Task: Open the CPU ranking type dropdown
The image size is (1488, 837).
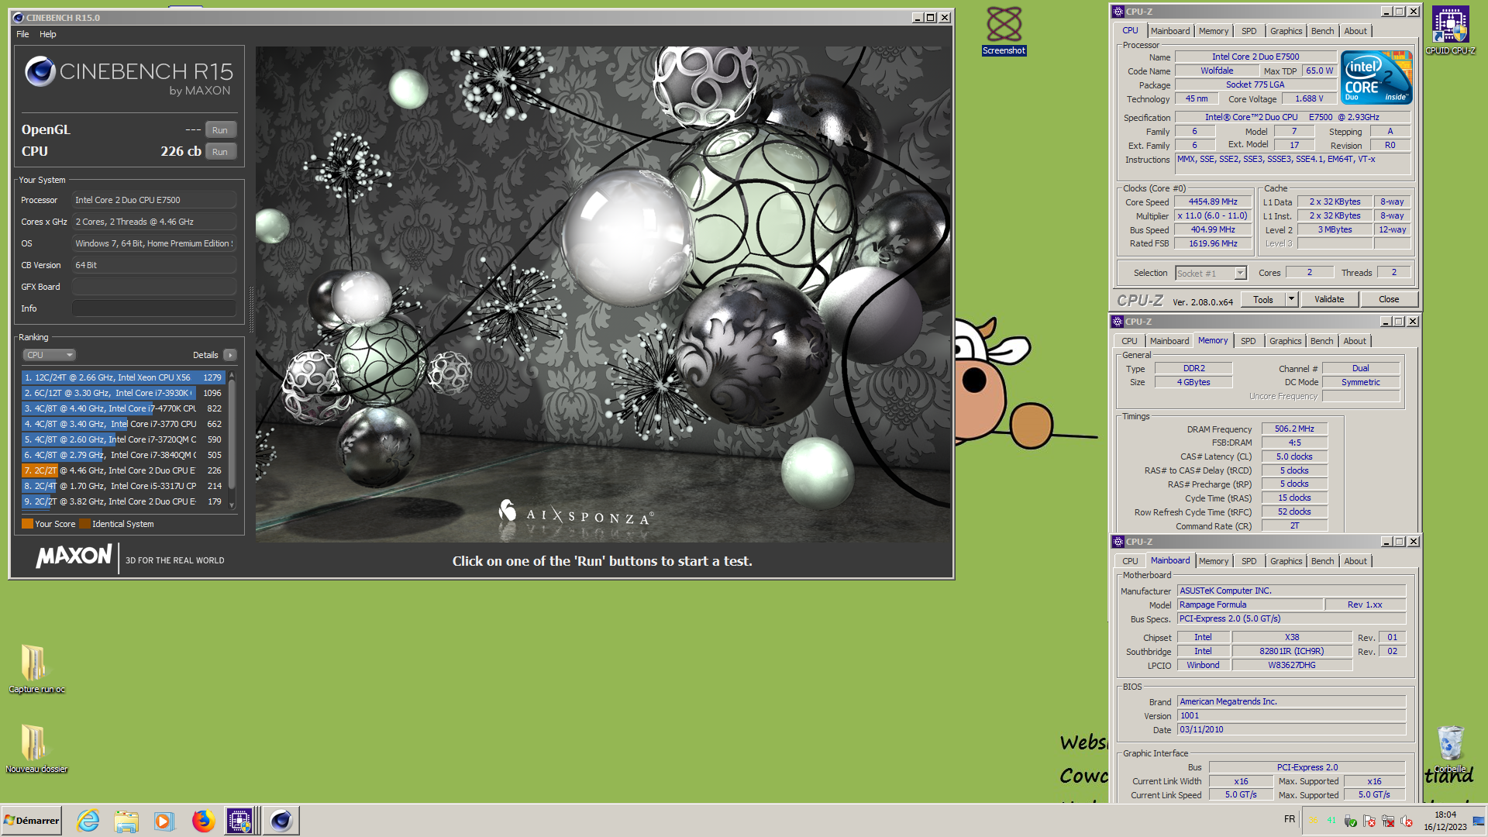Action: pos(49,355)
